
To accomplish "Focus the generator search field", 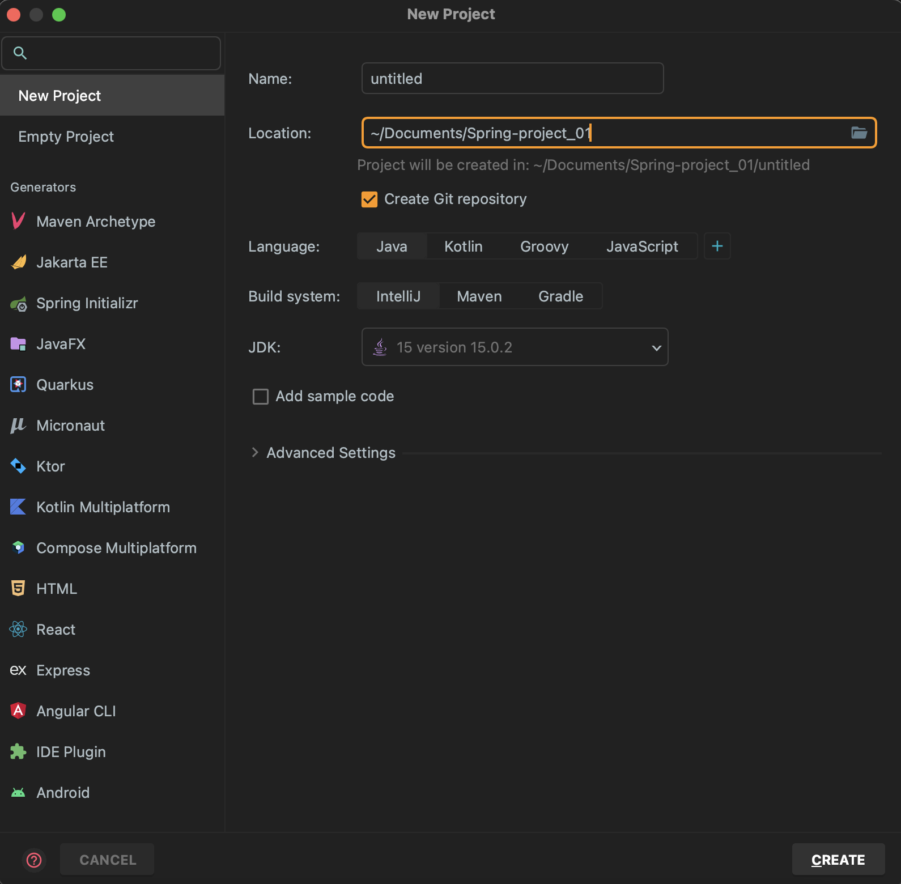I will click(x=111, y=53).
